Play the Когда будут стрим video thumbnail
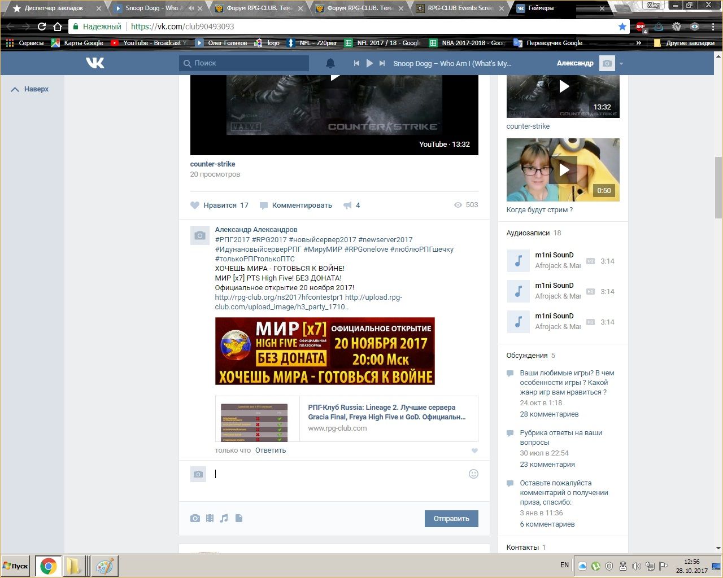This screenshot has width=723, height=578. (563, 170)
